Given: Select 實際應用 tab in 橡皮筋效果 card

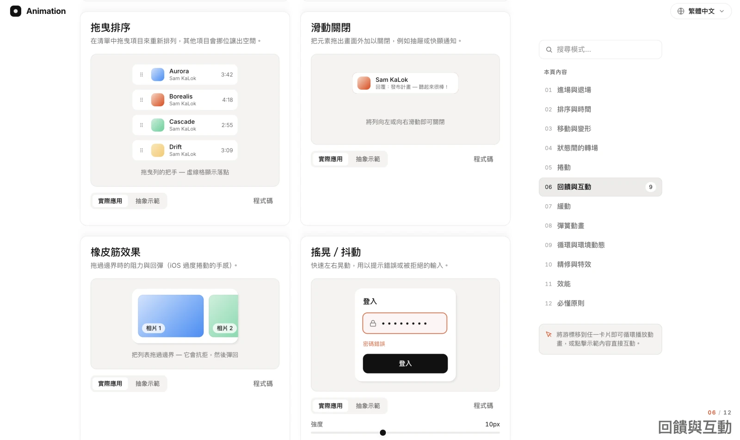Looking at the screenshot, I should [110, 384].
